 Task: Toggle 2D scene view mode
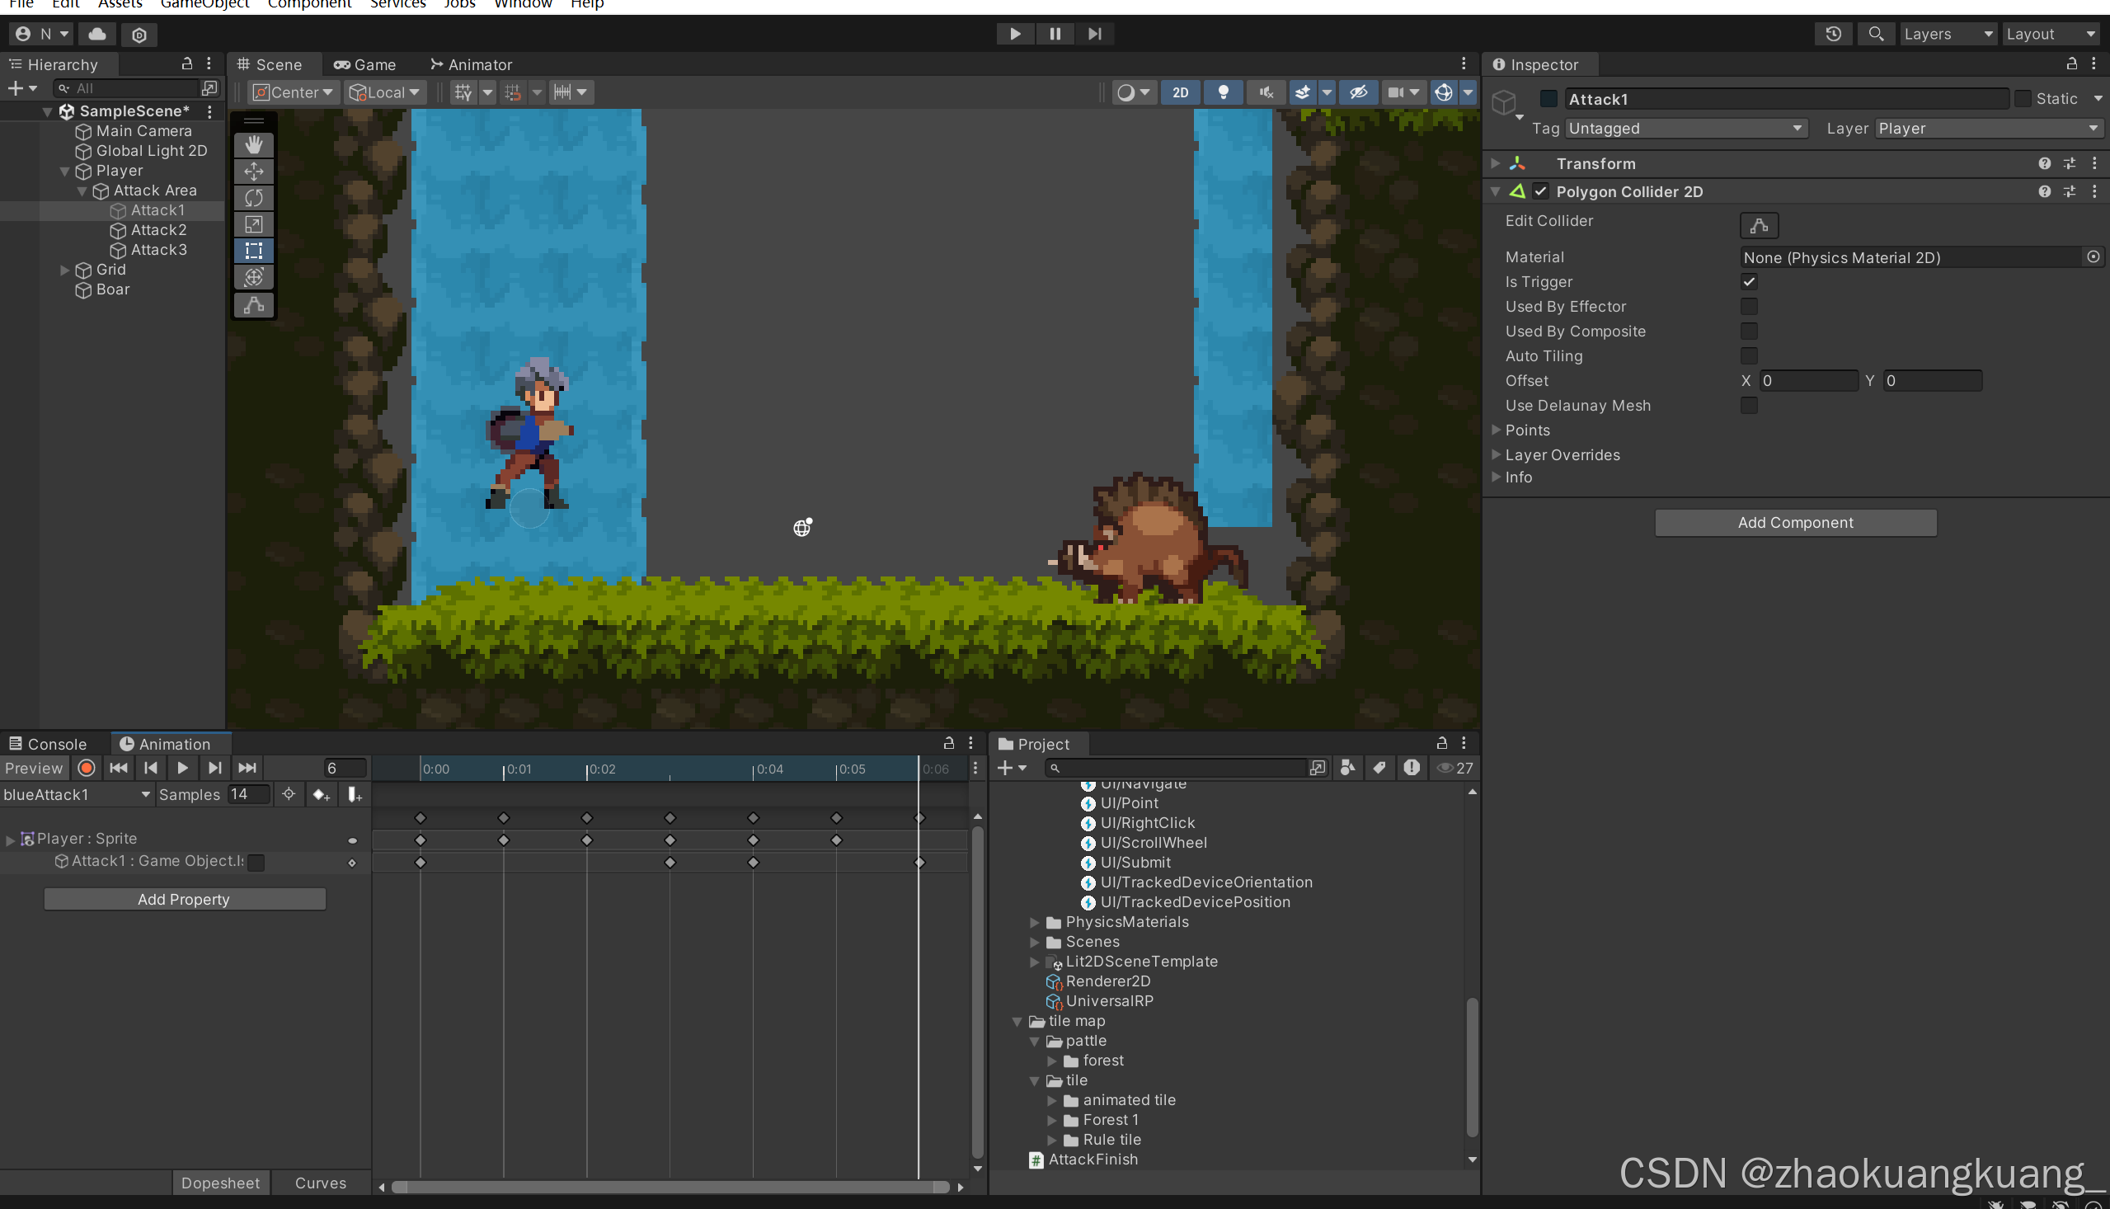pos(1180,92)
